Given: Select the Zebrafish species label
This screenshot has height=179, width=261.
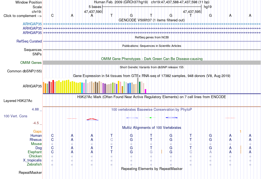Looking at the screenshot, I should tap(34, 164).
